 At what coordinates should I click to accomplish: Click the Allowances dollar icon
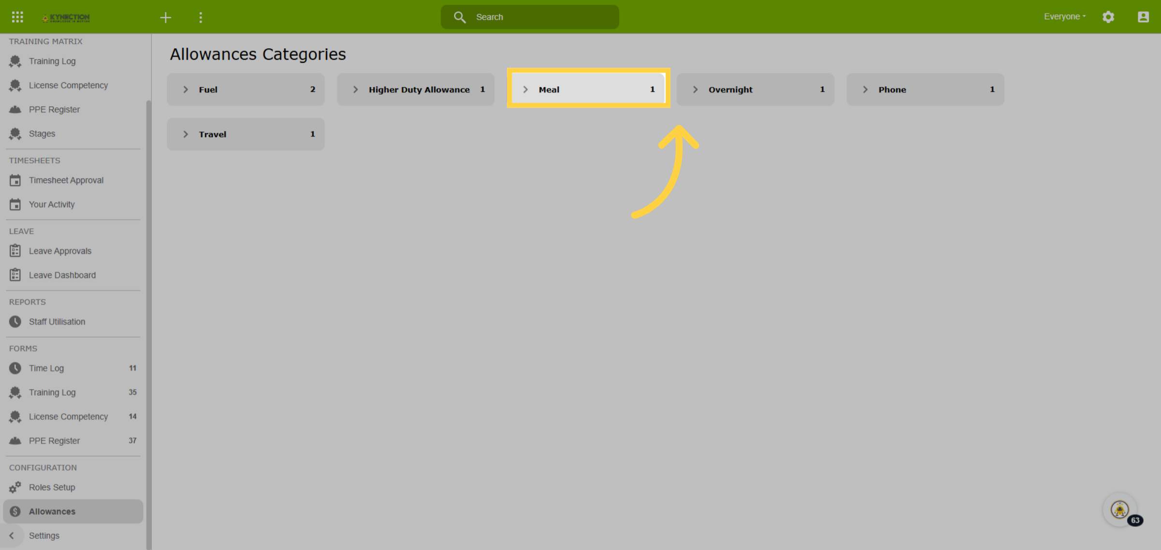pyautogui.click(x=15, y=511)
